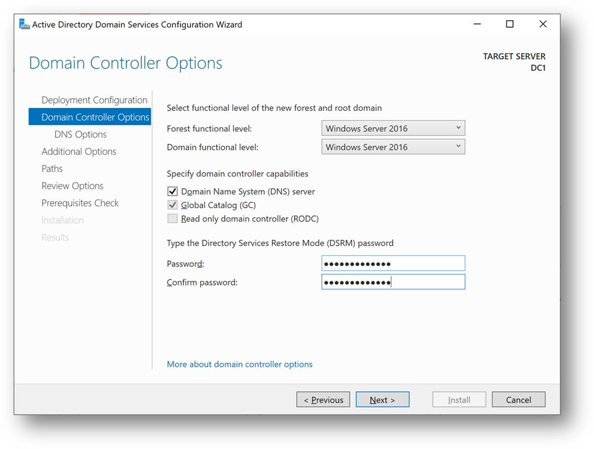This screenshot has height=449, width=594.
Task: Select DNS Options step
Action: point(80,134)
